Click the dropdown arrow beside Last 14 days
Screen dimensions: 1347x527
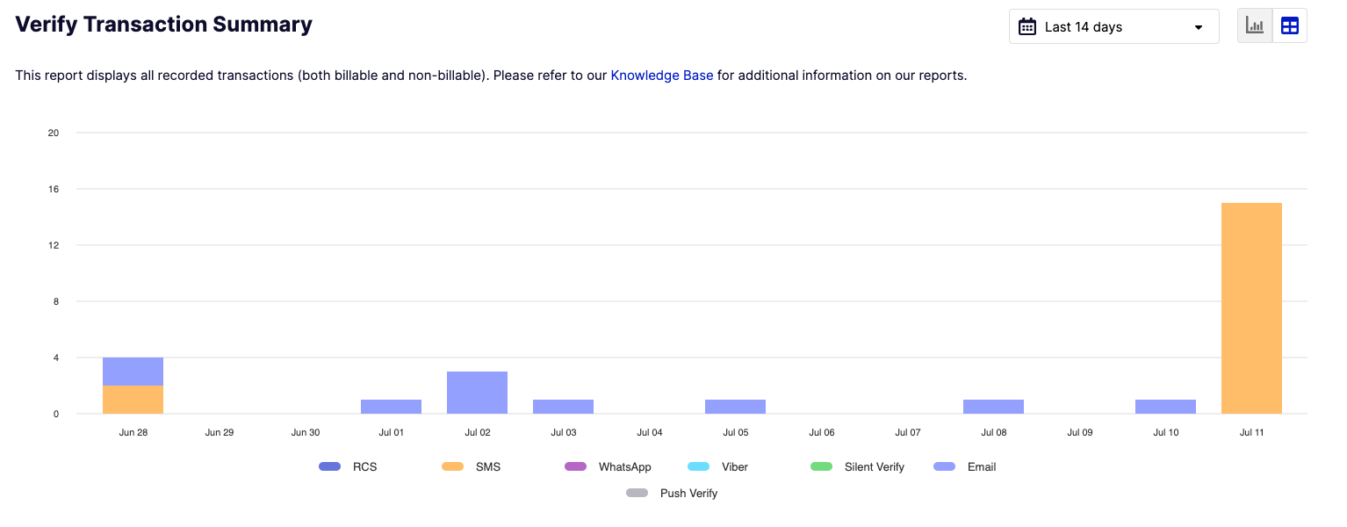tap(1199, 27)
